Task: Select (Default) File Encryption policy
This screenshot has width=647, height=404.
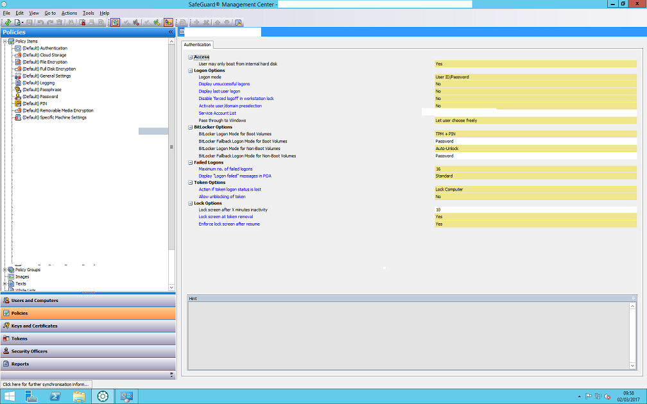Action: pyautogui.click(x=44, y=62)
